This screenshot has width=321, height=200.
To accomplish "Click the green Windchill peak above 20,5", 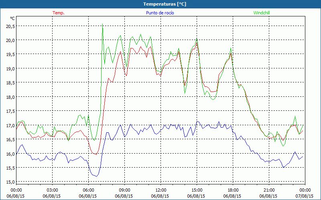I will pyautogui.click(x=102, y=24).
